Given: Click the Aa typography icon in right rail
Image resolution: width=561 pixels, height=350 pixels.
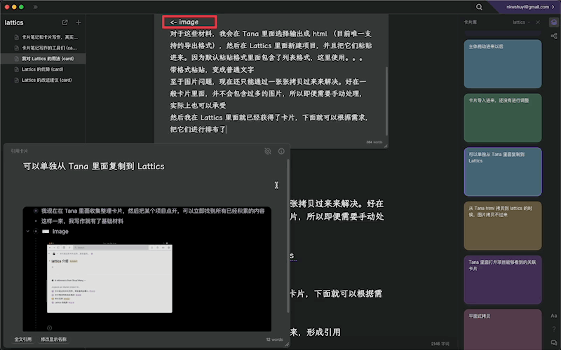Looking at the screenshot, I should pyautogui.click(x=554, y=316).
